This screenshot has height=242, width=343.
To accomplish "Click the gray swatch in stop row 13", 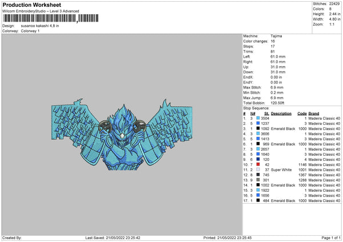I will click(258, 180).
